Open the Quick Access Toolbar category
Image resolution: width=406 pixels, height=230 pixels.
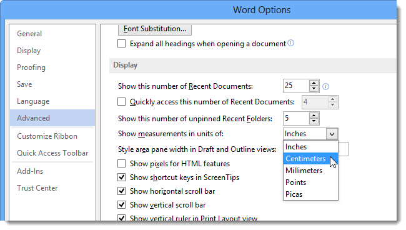52,153
